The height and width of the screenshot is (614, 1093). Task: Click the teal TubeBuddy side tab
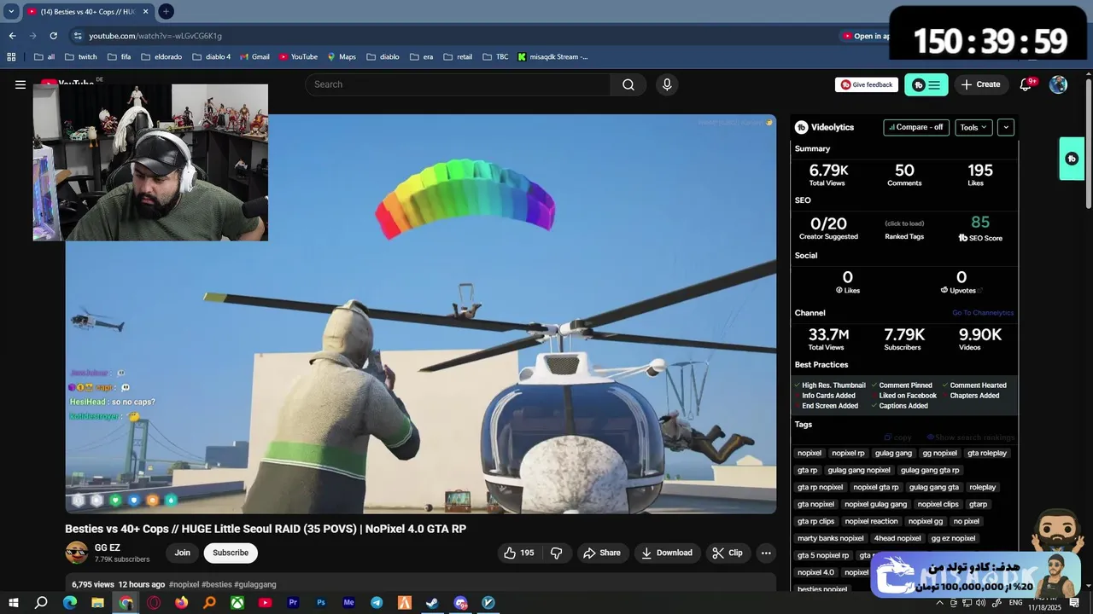click(1072, 159)
